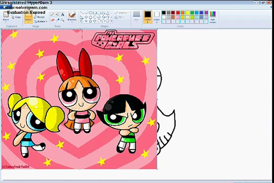This screenshot has height=183, width=274.
Task: Choose the Five-point star shape
Action: coord(91,21)
